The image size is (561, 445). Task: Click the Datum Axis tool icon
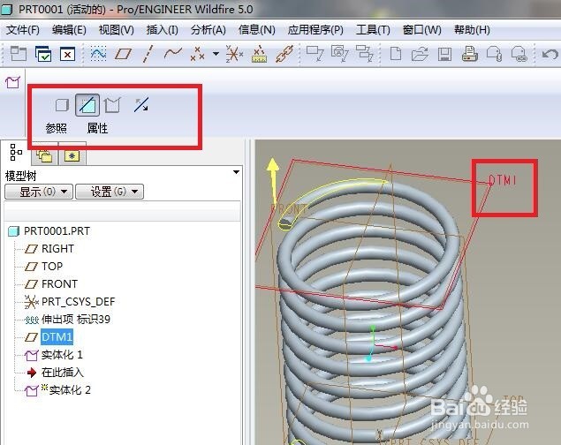coord(148,55)
